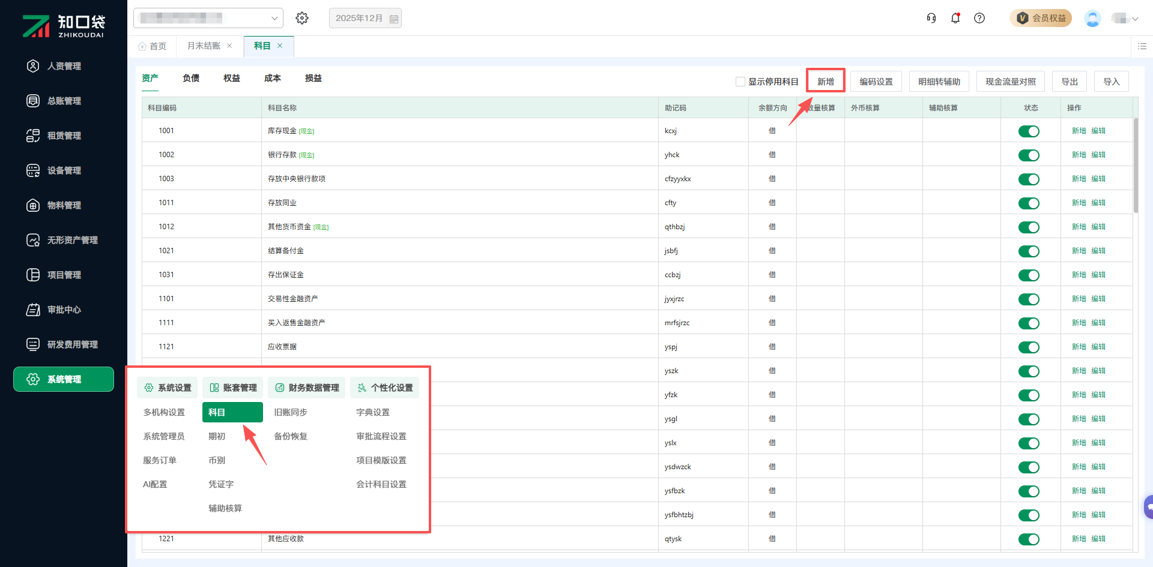
Task: Open the help question mark icon
Action: 979,18
